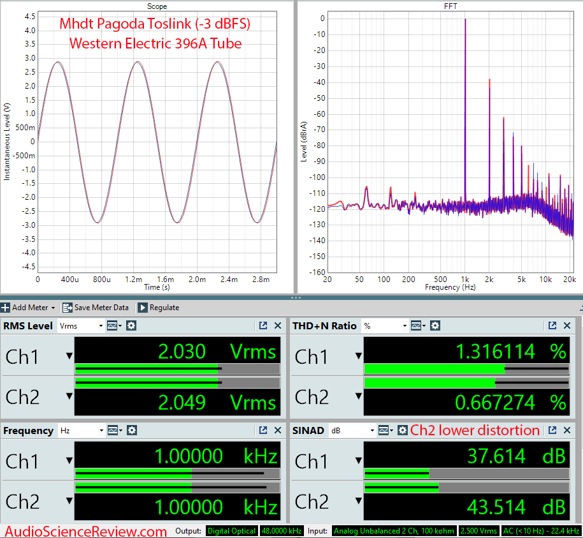The image size is (583, 538).
Task: Click inside the Scope waveform graph
Action: pyautogui.click(x=157, y=142)
